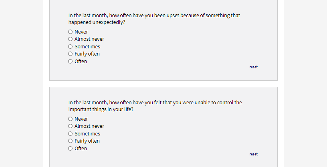
Task: Mark 'Fairly often' for the upset unexpectedly question
Action: 70,54
